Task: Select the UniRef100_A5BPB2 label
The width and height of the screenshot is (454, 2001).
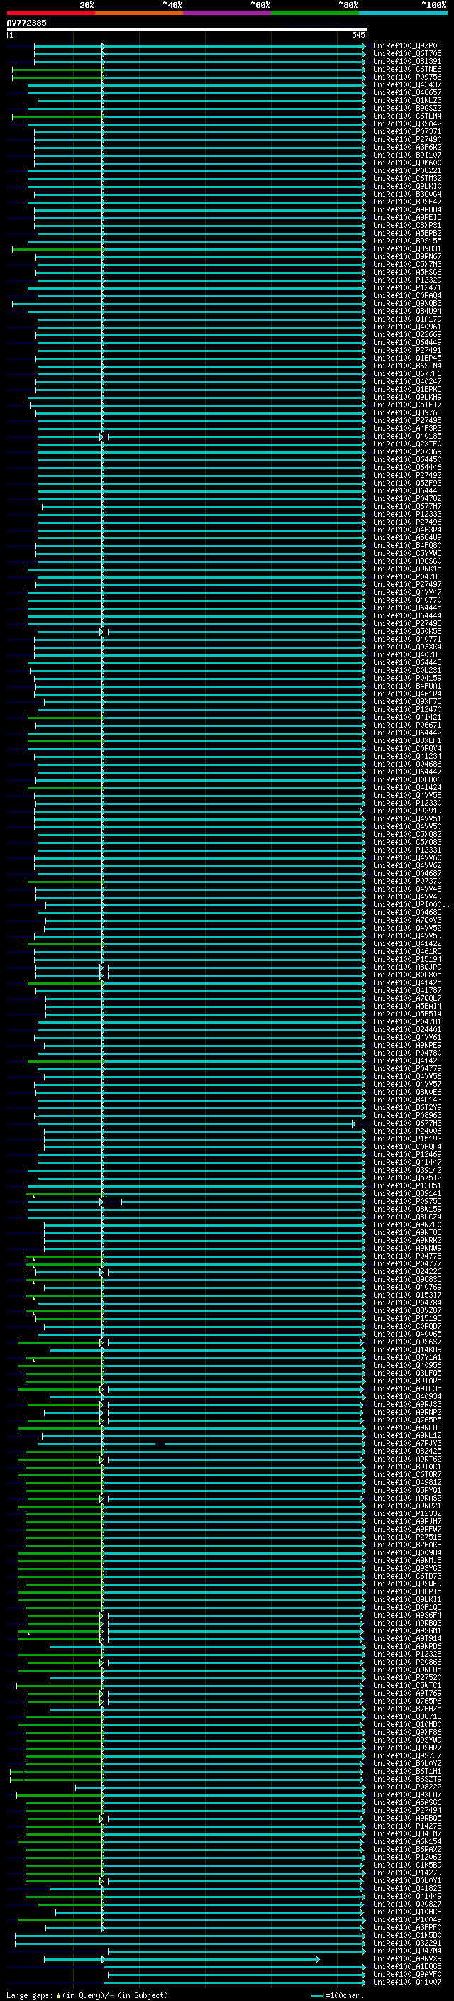Action: click(x=407, y=232)
